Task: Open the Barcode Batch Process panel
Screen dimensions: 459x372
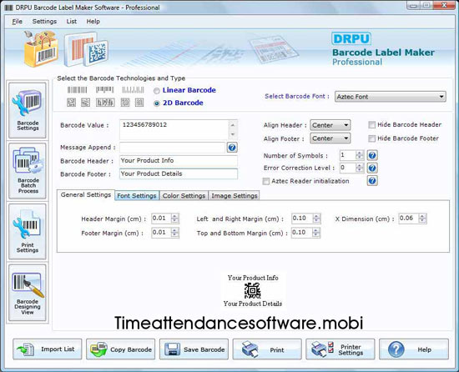Action: point(28,171)
